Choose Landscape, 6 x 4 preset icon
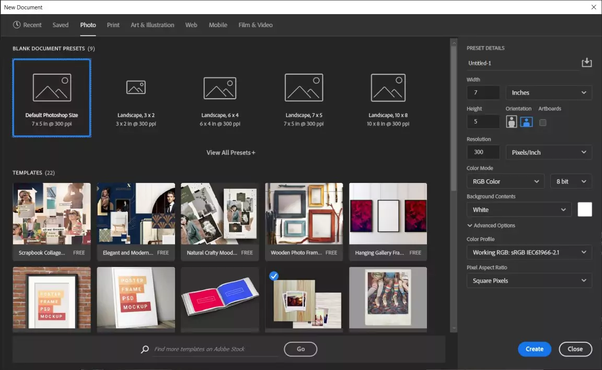 point(219,88)
